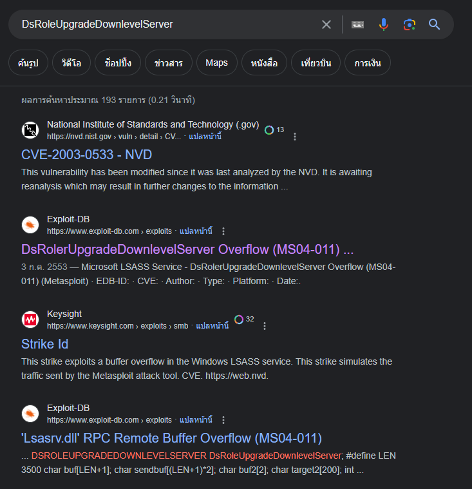The image size is (472, 489).
Task: Click the magnifying glass search button
Action: (x=434, y=24)
